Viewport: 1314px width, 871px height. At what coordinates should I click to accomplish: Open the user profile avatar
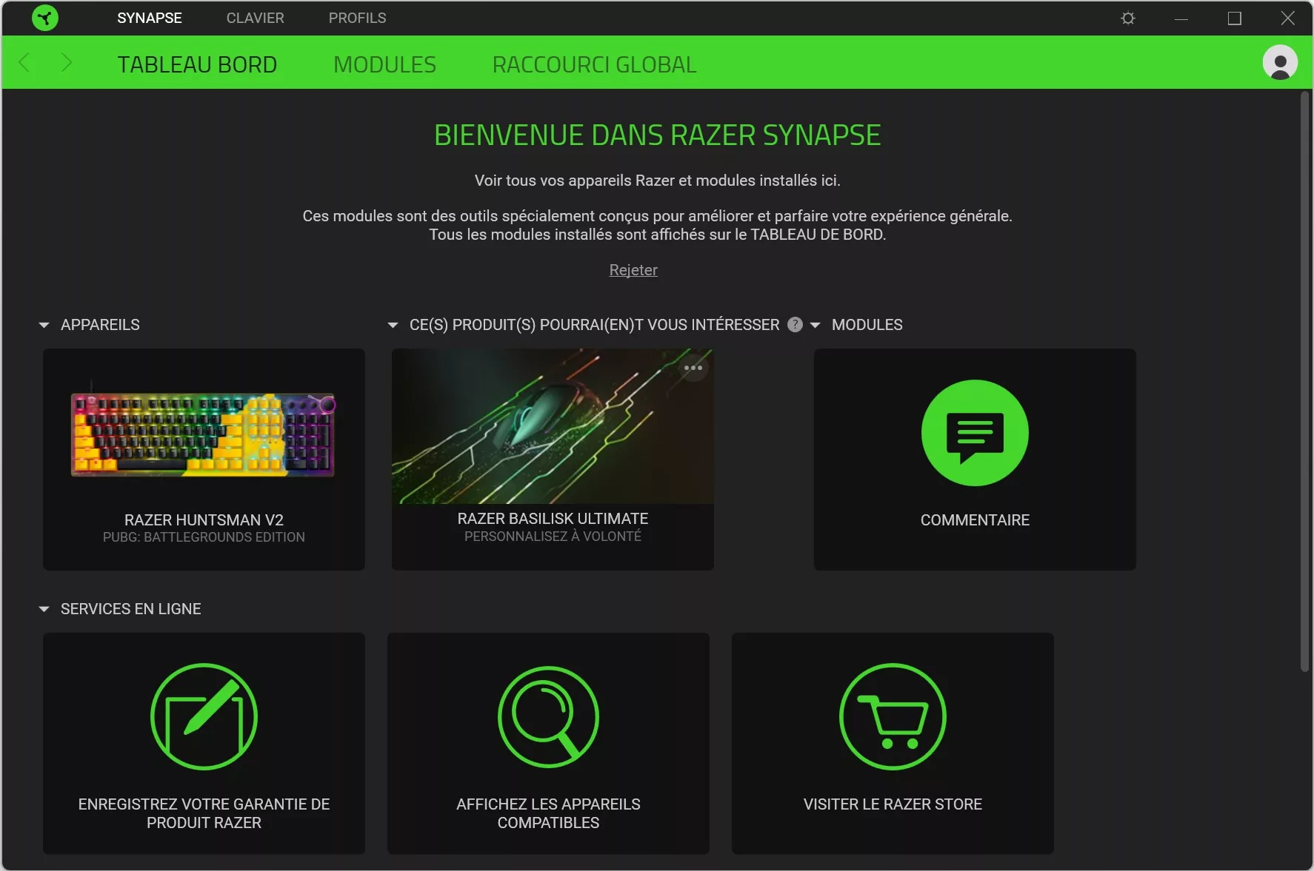1281,63
